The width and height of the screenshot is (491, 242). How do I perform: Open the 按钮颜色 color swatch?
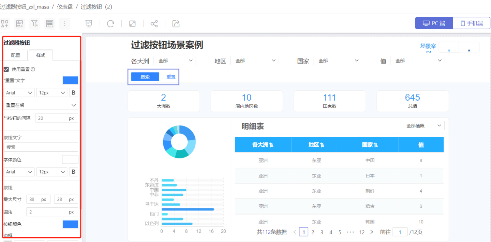click(x=70, y=224)
